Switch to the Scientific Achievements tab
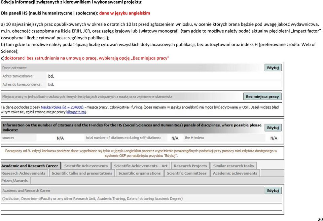323x221 pixels. click(86, 166)
